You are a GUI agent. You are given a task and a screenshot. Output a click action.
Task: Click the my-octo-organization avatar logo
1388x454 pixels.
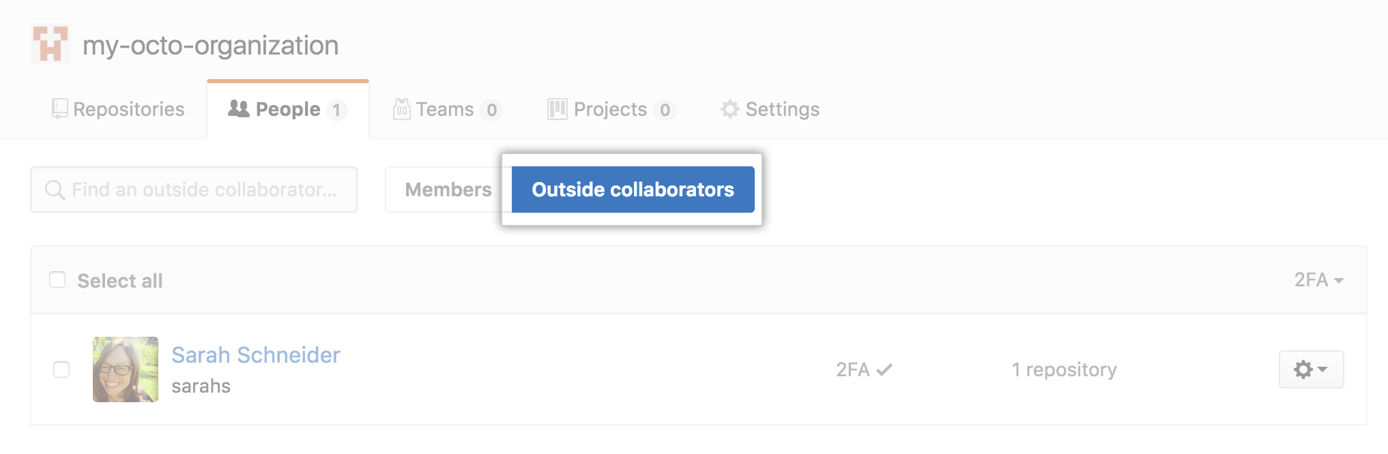point(50,44)
